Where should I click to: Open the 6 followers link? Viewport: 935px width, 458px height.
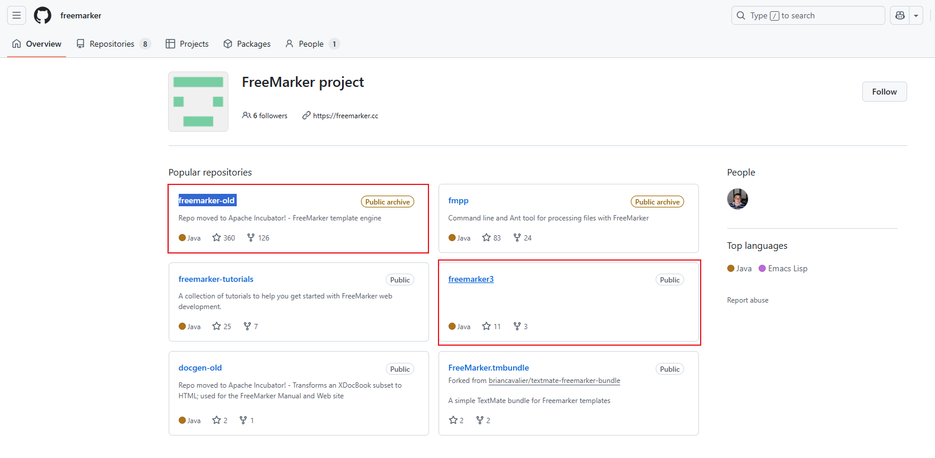coord(265,116)
